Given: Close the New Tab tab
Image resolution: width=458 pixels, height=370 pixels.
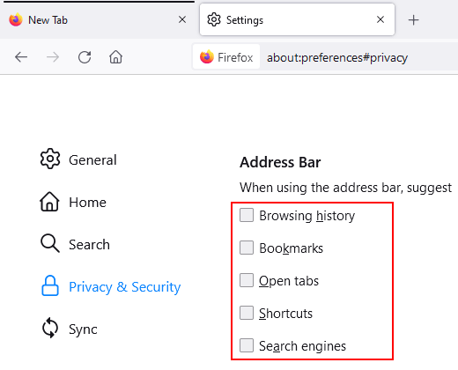Looking at the screenshot, I should [182, 19].
